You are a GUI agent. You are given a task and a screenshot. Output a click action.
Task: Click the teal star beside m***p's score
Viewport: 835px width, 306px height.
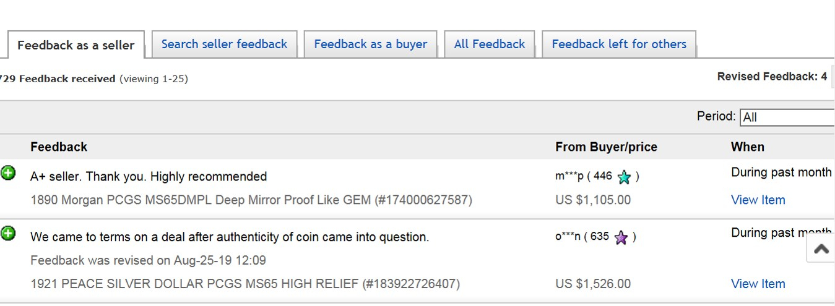pos(624,177)
